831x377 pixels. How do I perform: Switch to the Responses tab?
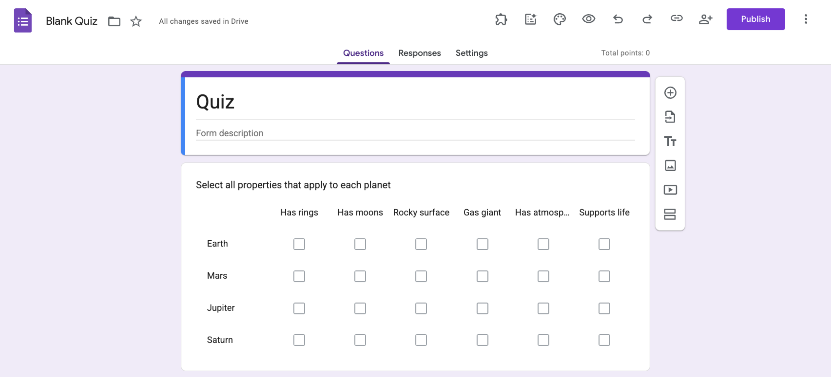[419, 53]
